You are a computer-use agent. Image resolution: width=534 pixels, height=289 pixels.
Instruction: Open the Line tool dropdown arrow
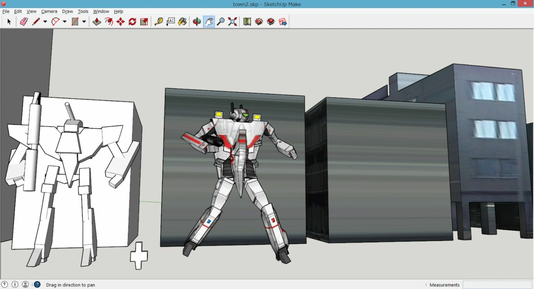pos(45,22)
